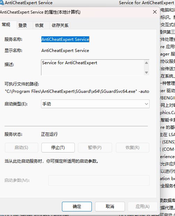Image resolution: width=175 pixels, height=216 pixels.
Task: Click the highlighted service name text
Action: tap(65, 39)
